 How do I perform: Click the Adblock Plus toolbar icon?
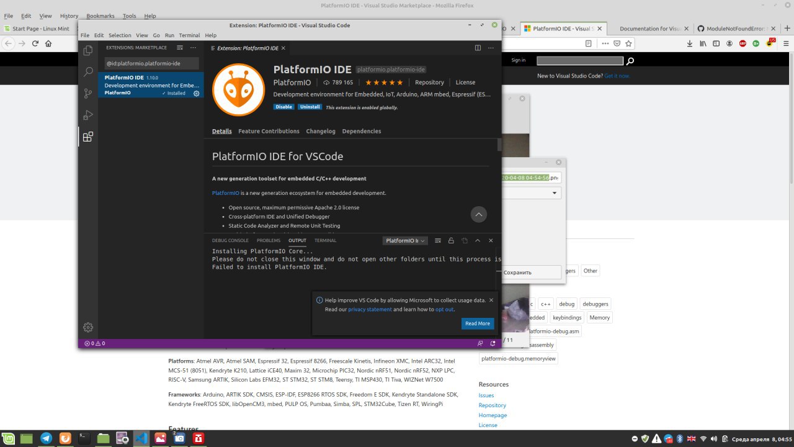pyautogui.click(x=743, y=43)
